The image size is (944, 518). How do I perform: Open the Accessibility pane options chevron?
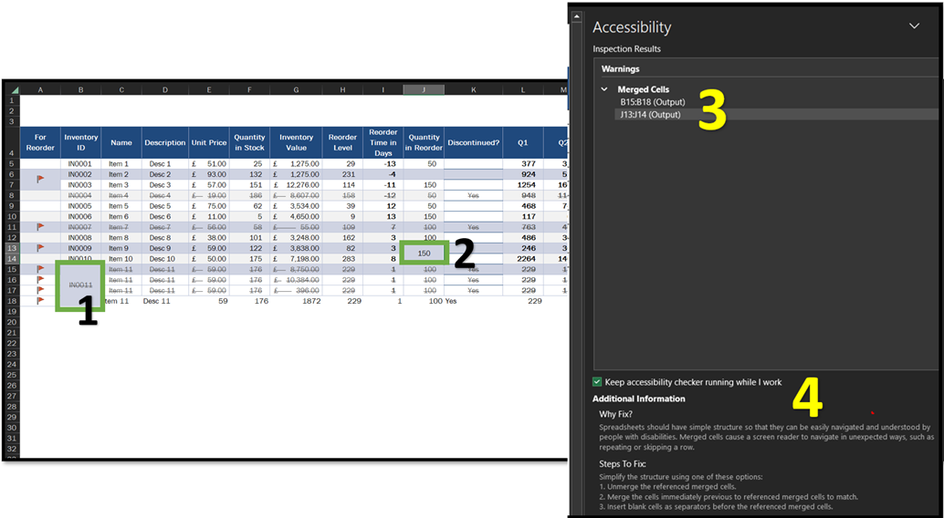pos(914,26)
